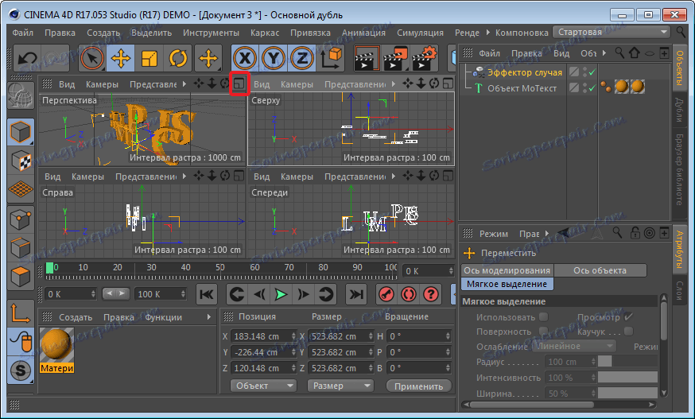Select Points mode in left sidebar

(x=21, y=219)
